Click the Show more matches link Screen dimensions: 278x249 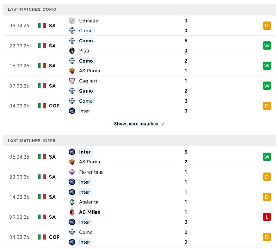136,123
